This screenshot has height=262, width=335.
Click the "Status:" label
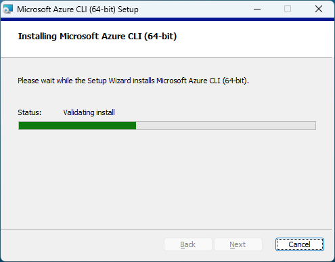(x=30, y=112)
